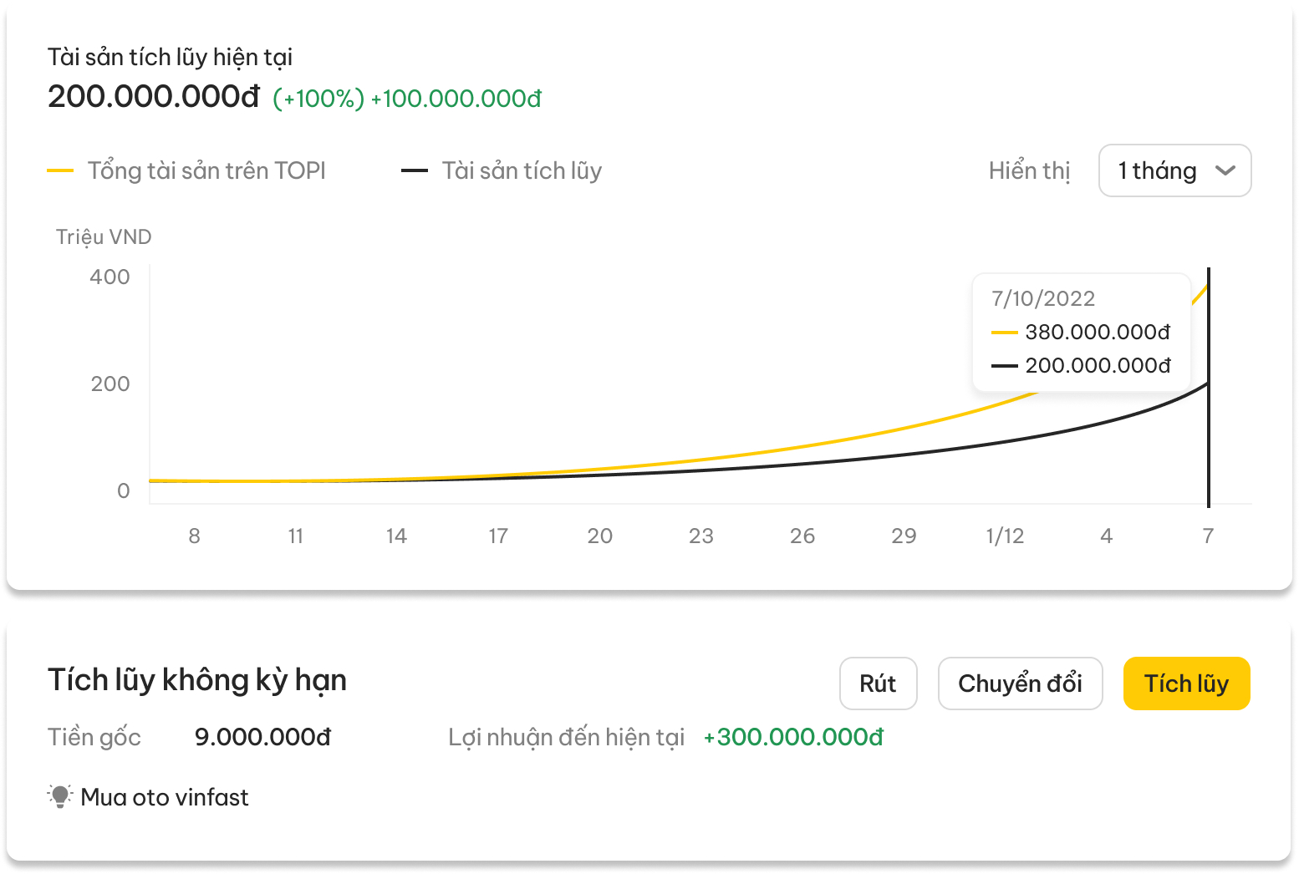Select the 1/12 date on x-axis

pos(1005,536)
